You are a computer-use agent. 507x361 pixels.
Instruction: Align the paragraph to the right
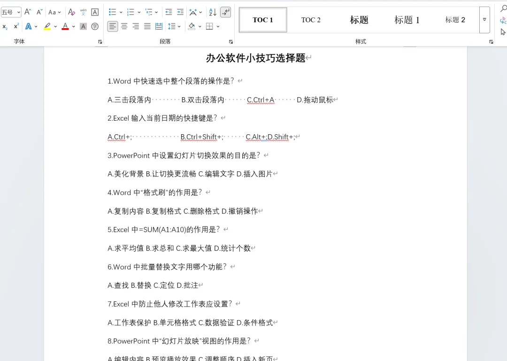click(x=136, y=27)
